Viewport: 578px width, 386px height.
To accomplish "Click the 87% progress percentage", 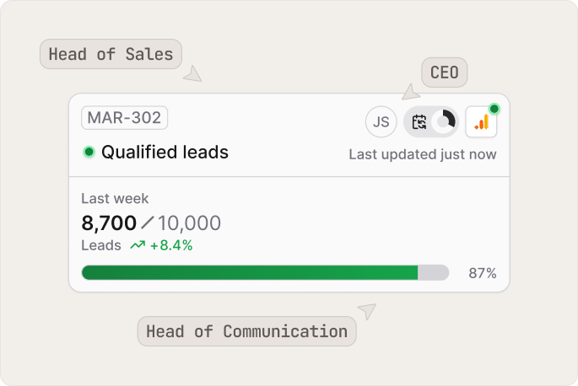I will point(483,273).
